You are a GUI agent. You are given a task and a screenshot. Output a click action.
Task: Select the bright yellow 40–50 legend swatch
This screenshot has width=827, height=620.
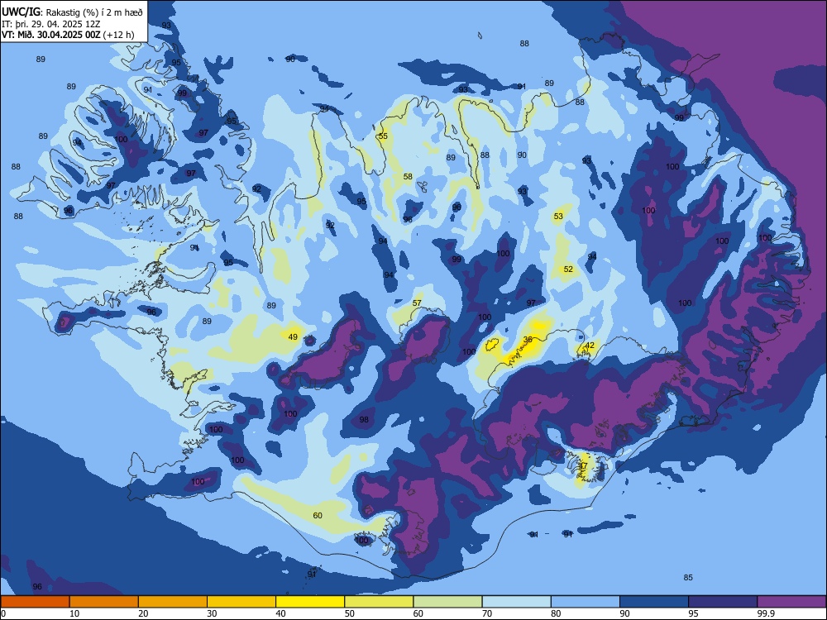point(310,602)
